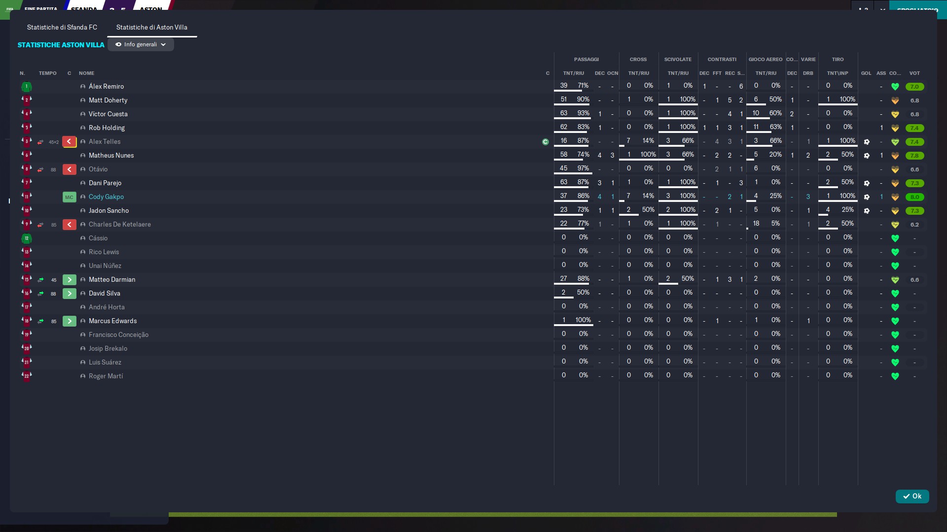Click Cody Gakpo's 8.0 rating badge

pyautogui.click(x=914, y=197)
